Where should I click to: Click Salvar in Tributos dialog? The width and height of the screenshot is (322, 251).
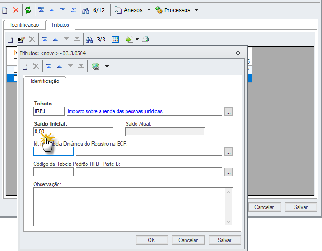pos(225,240)
